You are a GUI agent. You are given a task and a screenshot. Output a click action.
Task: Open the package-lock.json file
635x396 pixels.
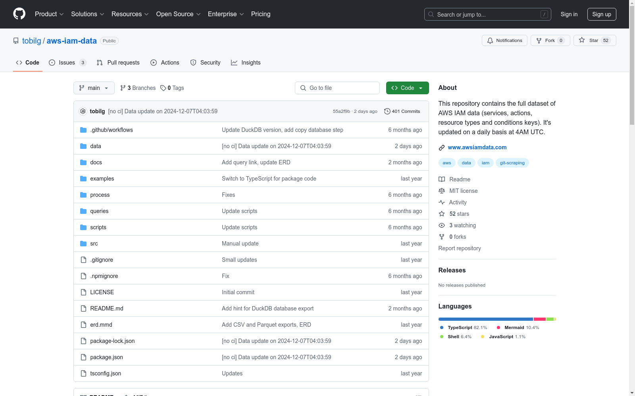[112, 341]
